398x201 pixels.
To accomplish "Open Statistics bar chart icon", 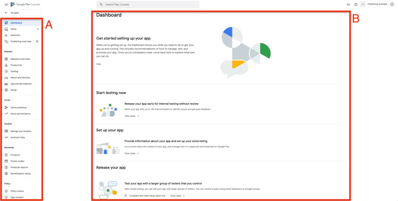I will pos(6,35).
